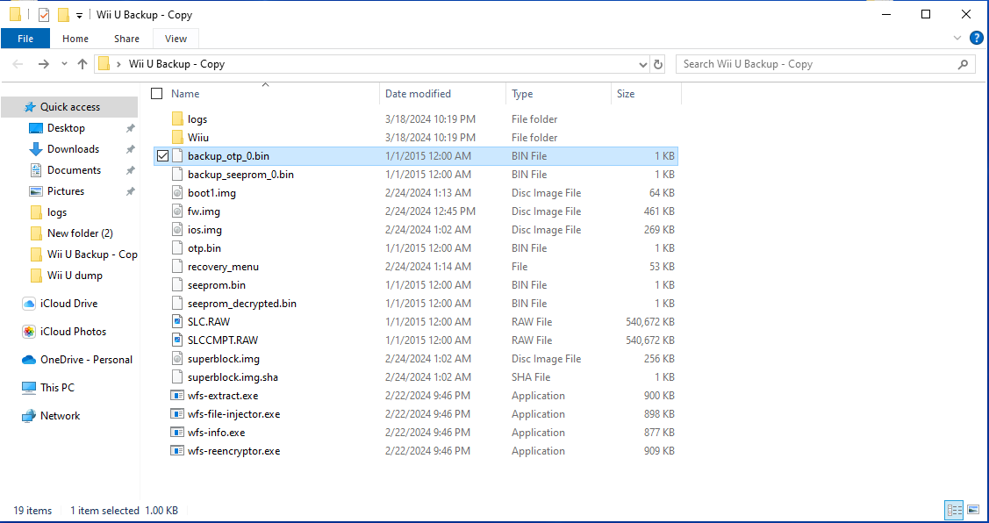Select the otp.bin file icon

[x=177, y=248]
